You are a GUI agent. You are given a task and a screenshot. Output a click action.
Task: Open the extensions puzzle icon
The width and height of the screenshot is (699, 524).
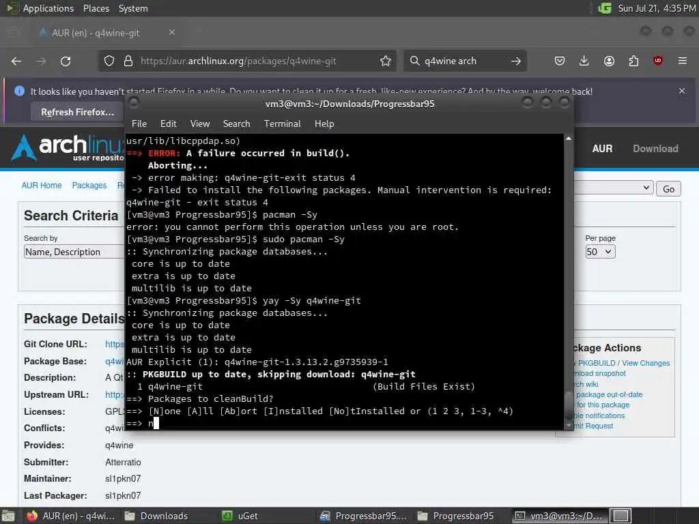coord(633,61)
